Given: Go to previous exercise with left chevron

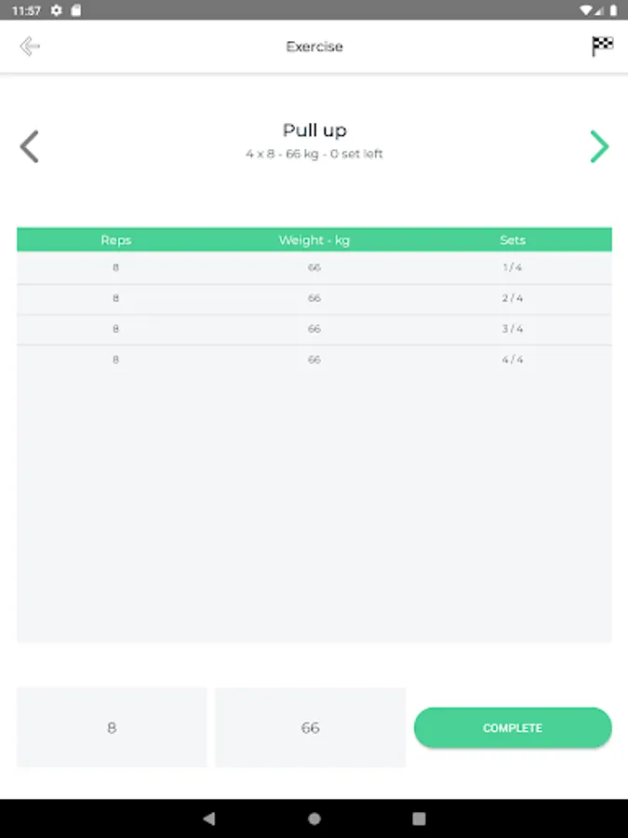Looking at the screenshot, I should [x=30, y=147].
